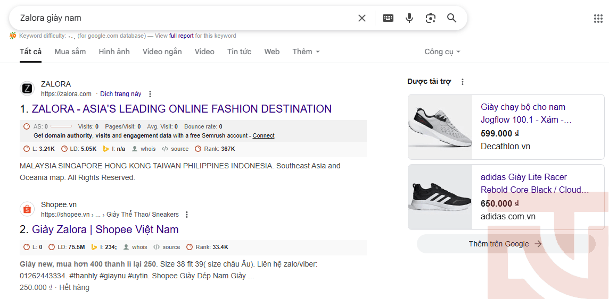This screenshot has height=299, width=609.
Task: Click the grey Decathlon shoe thumbnail
Action: pos(440,126)
